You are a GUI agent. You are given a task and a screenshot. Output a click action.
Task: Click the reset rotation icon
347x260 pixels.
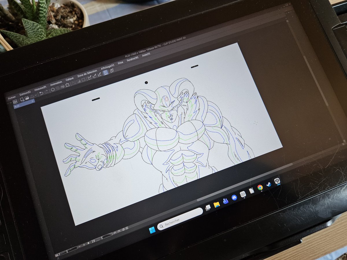[x=123, y=229]
